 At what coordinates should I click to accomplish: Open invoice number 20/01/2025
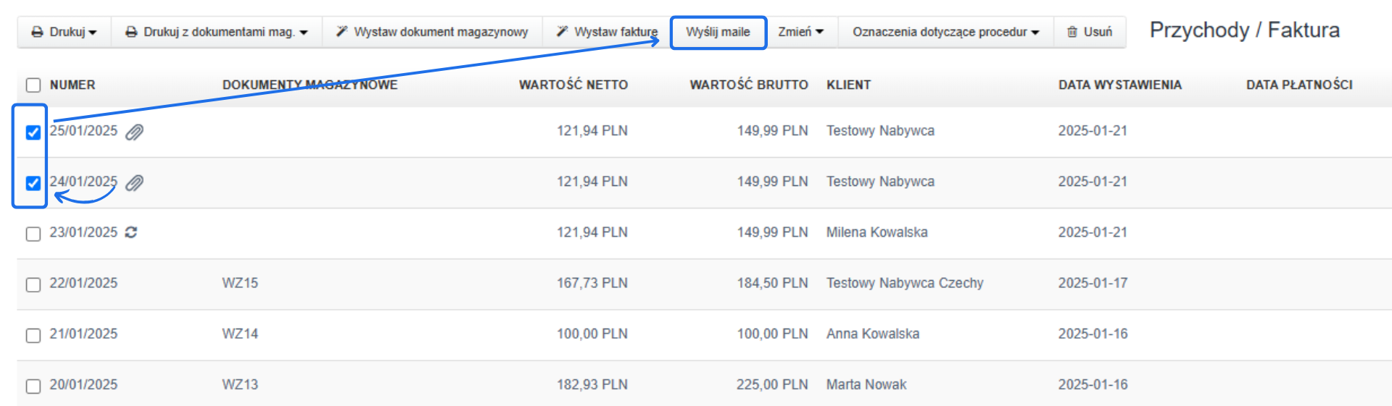[83, 384]
